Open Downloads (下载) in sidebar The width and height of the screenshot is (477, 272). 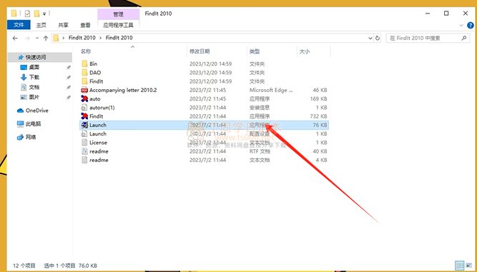(x=34, y=77)
